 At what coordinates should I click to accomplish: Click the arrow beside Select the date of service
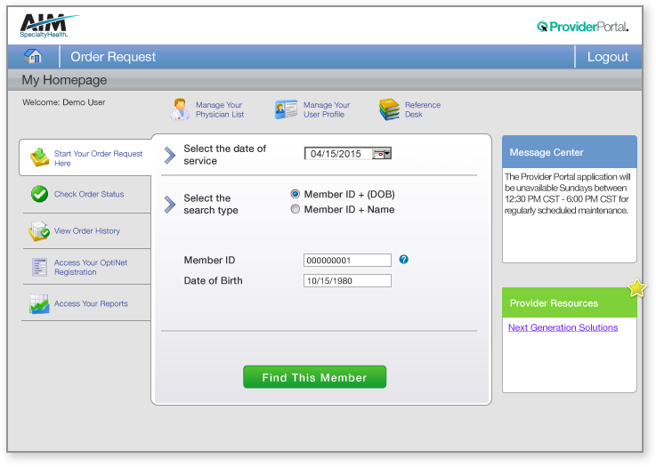(170, 156)
